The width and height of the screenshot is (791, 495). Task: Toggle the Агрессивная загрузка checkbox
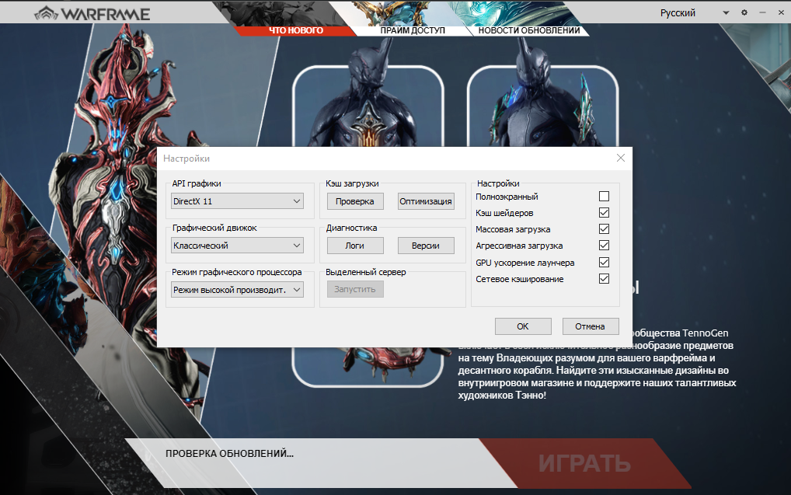[604, 246]
